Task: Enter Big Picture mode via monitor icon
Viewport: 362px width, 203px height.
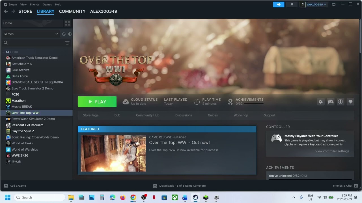Action: (334, 5)
